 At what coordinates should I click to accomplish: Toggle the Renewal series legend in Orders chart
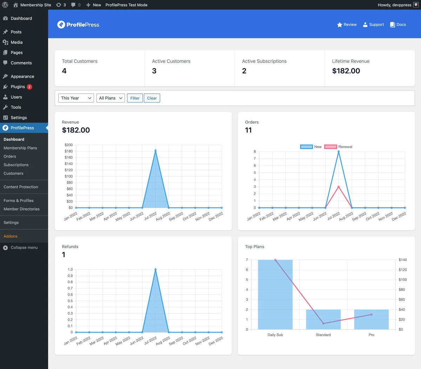pos(338,147)
